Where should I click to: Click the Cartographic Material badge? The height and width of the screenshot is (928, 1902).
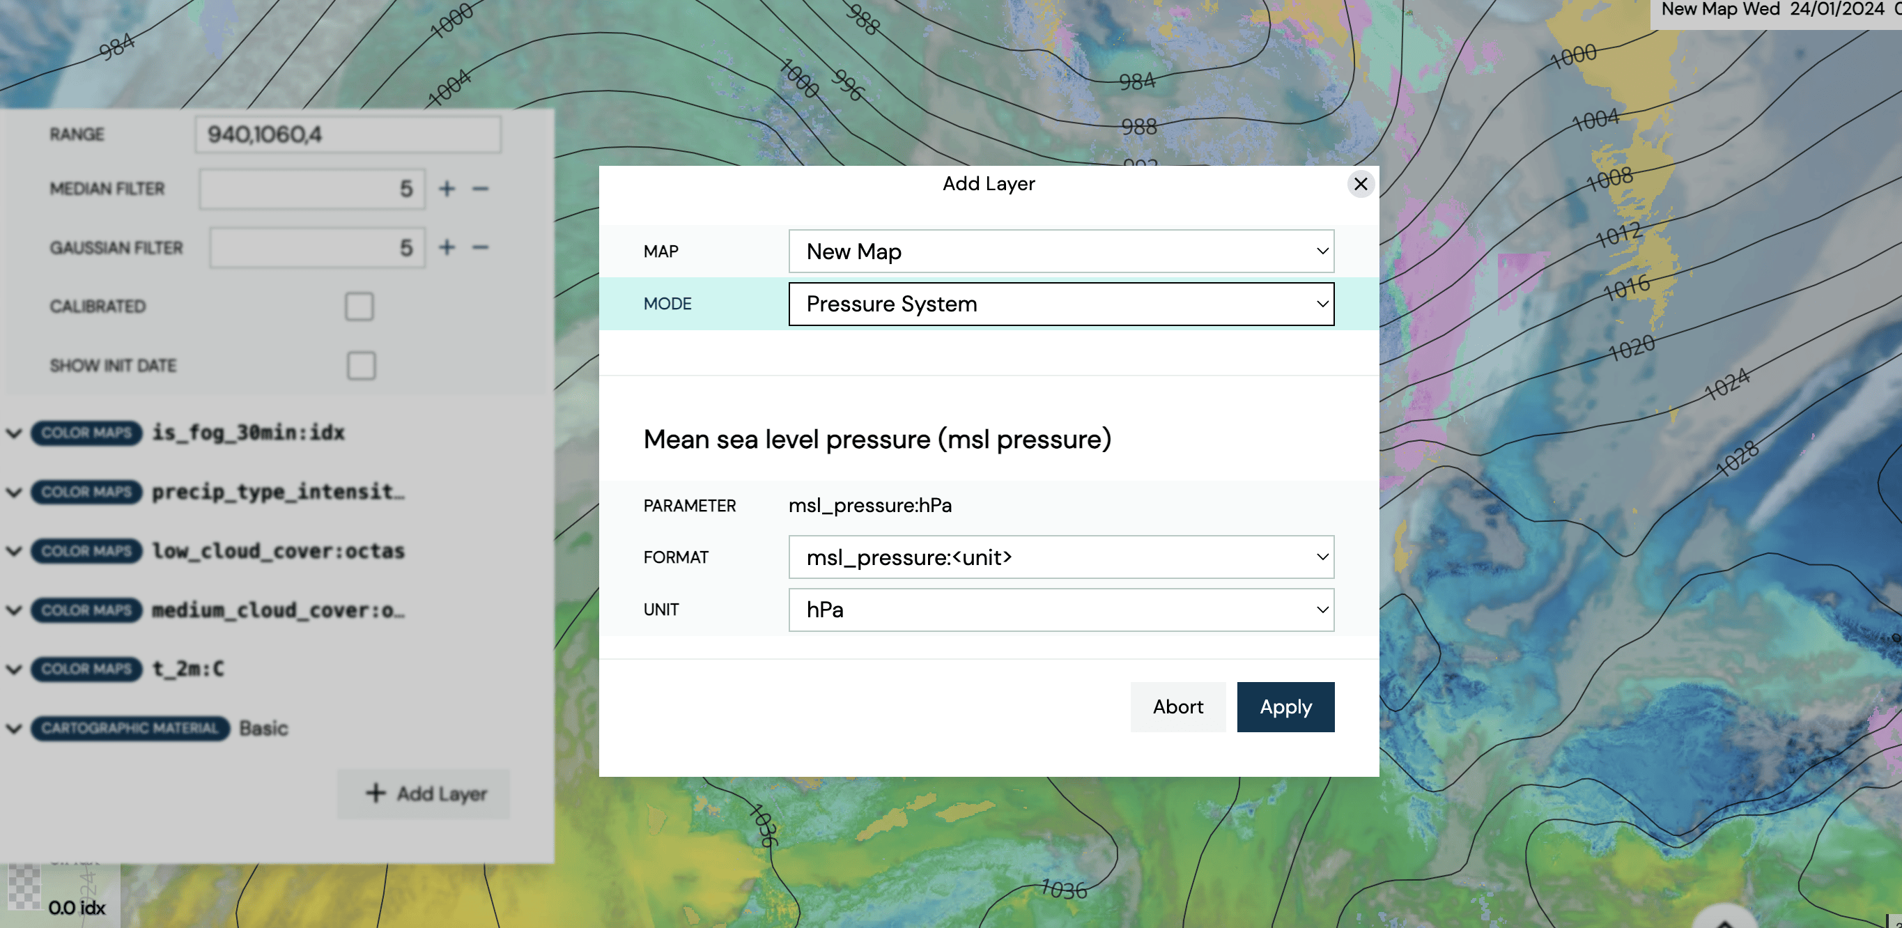click(130, 729)
